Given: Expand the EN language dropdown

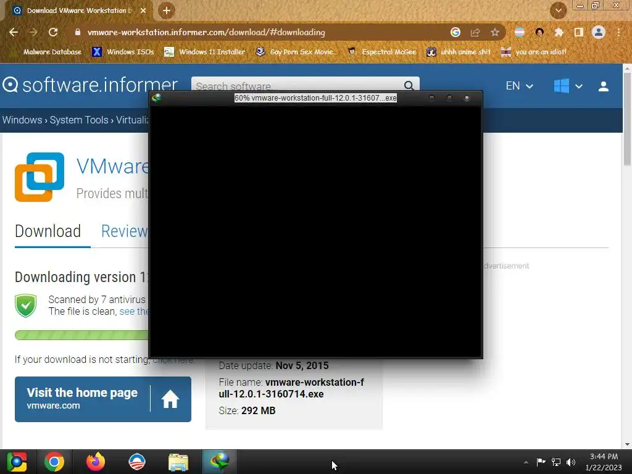Looking at the screenshot, I should [x=520, y=86].
